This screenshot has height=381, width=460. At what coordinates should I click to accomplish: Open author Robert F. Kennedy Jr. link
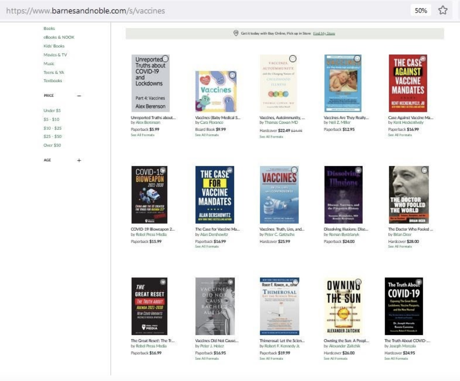(282, 346)
